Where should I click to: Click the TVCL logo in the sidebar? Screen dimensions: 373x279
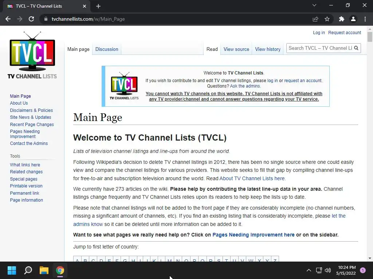(32, 55)
